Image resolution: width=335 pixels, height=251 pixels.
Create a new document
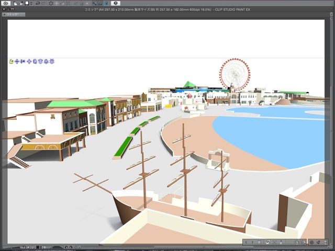(15, 4)
